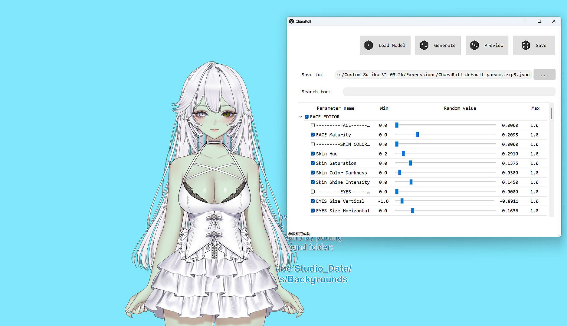The image size is (567, 326).
Task: Click the FACE EDITOR group label
Action: tap(325, 117)
